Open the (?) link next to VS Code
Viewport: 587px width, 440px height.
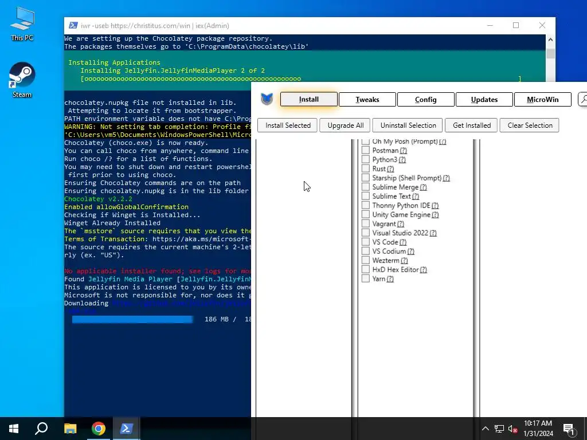pos(403,242)
